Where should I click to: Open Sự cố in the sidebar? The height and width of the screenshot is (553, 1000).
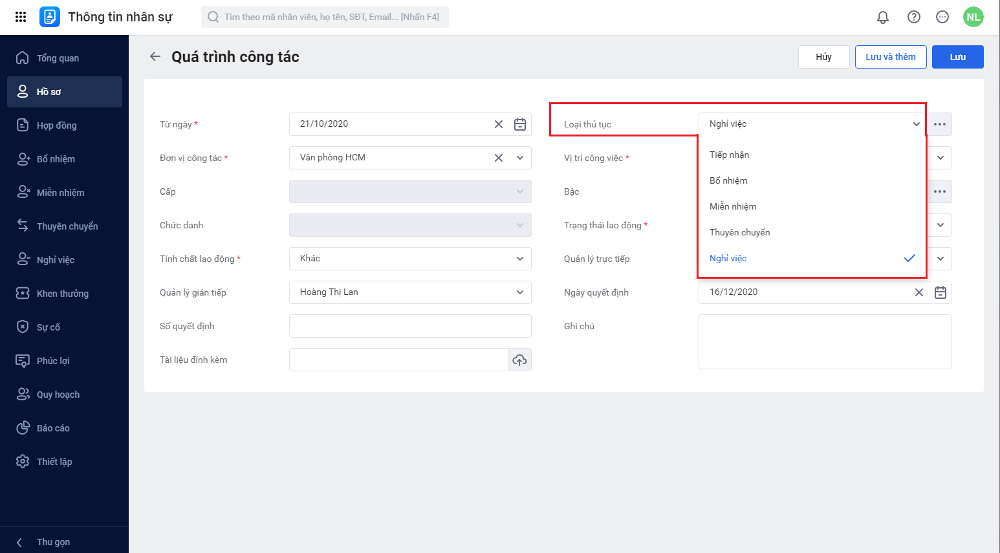point(65,327)
